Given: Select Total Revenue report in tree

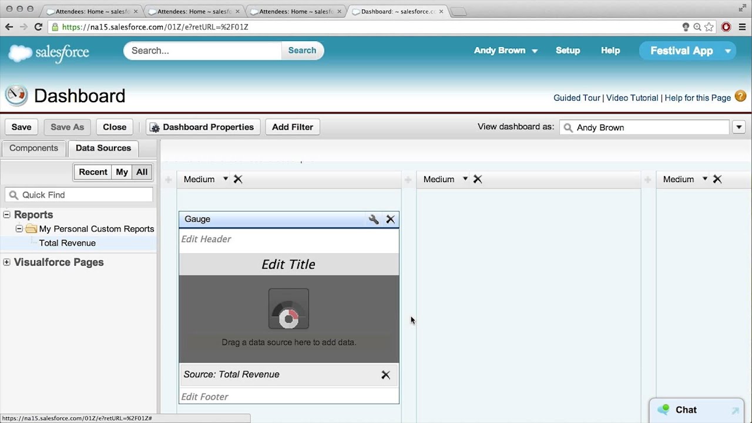Looking at the screenshot, I should pyautogui.click(x=68, y=243).
